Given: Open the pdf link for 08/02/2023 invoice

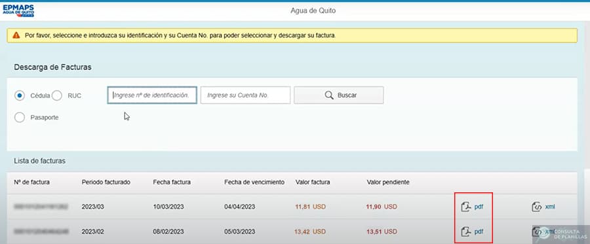Looking at the screenshot, I should coord(479,232).
